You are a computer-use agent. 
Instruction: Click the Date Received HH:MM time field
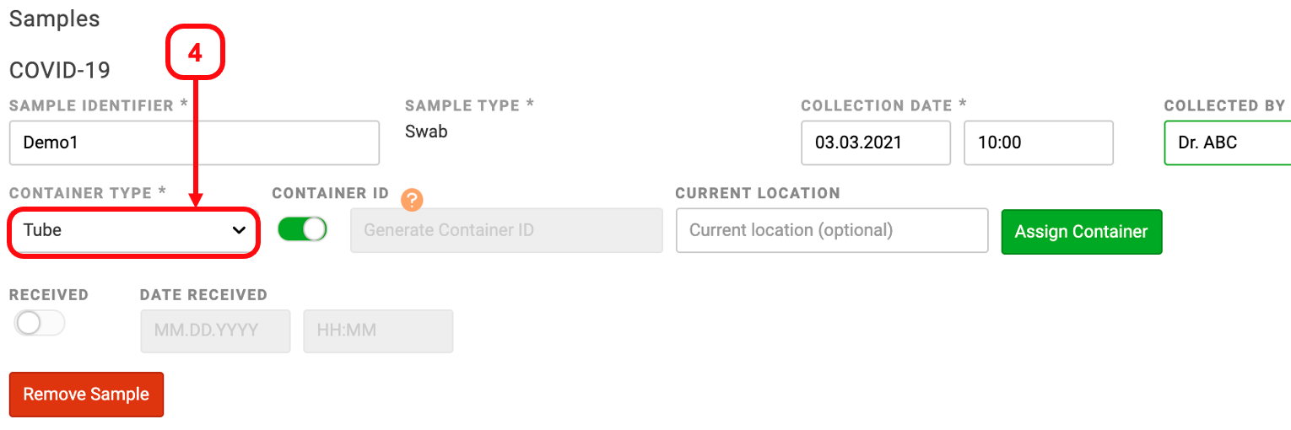click(x=378, y=331)
